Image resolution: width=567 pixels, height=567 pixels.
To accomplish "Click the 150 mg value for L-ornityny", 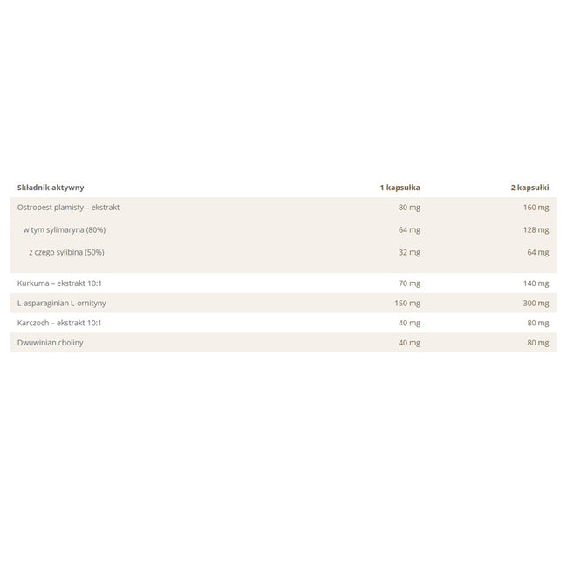I will 407,304.
